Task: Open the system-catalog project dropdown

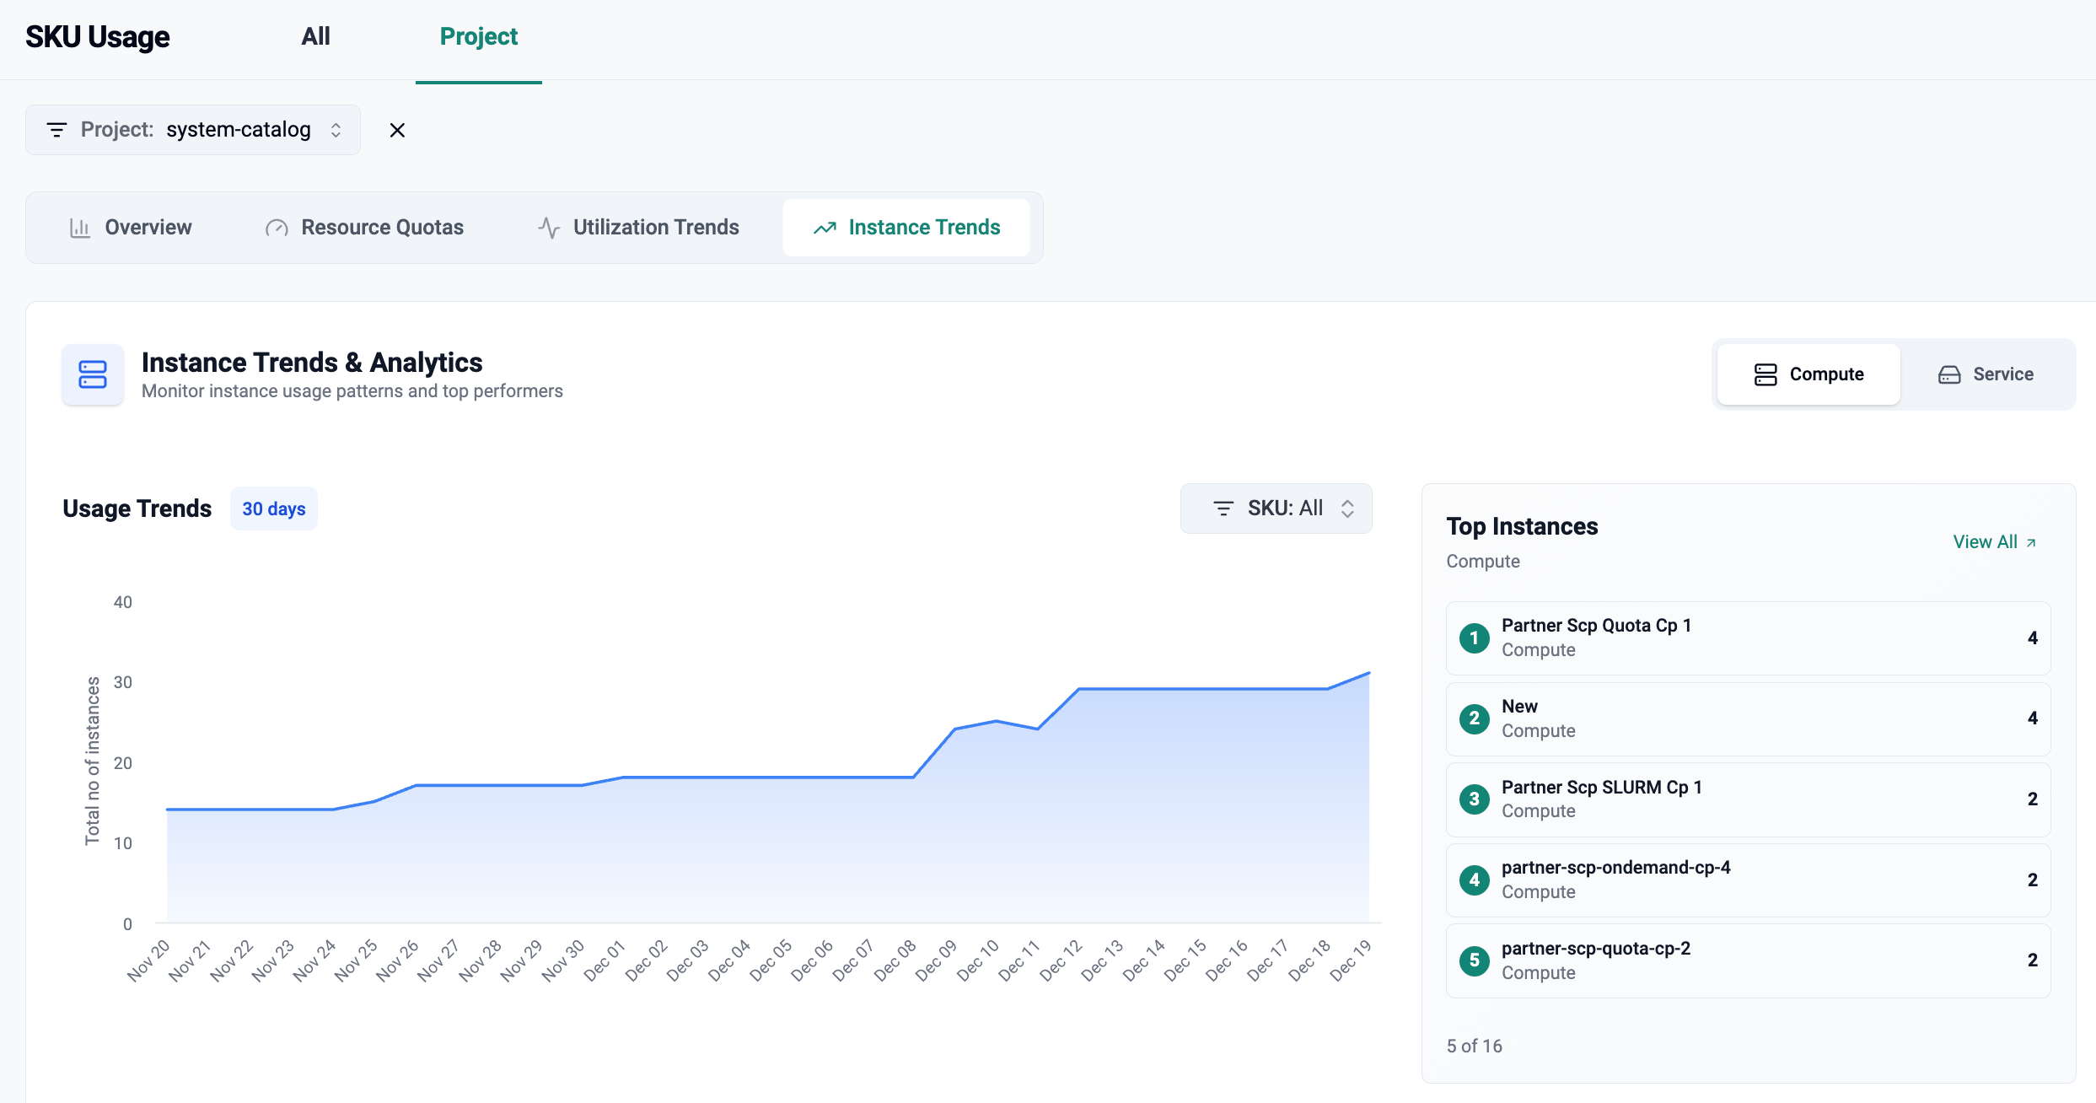Action: click(239, 130)
